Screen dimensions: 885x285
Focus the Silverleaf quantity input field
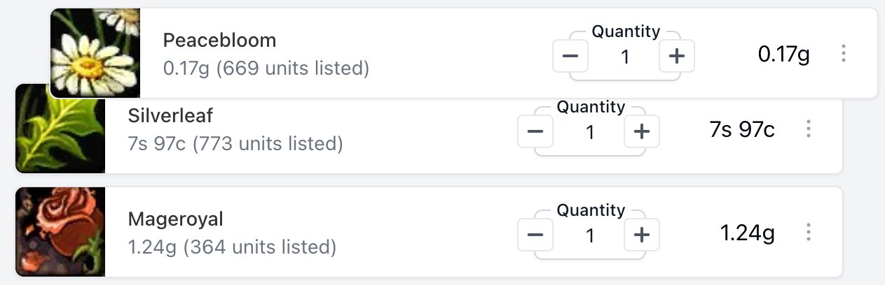[589, 131]
